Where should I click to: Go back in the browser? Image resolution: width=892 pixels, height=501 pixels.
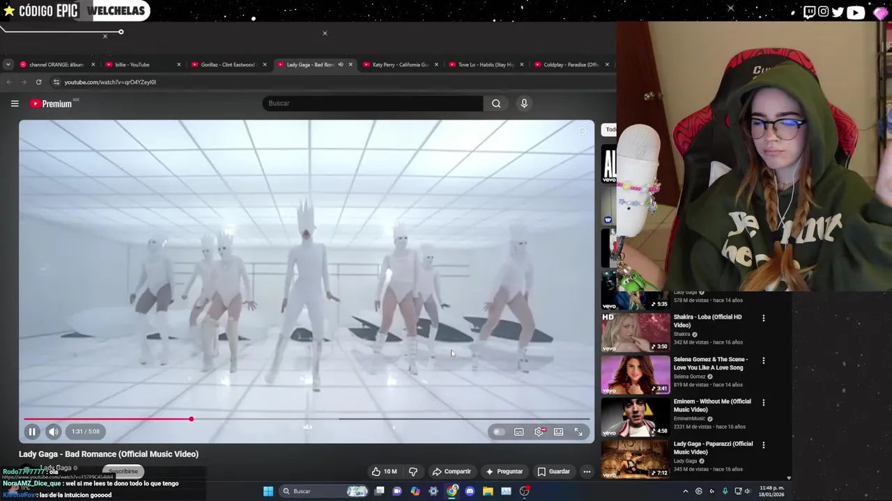click(9, 82)
